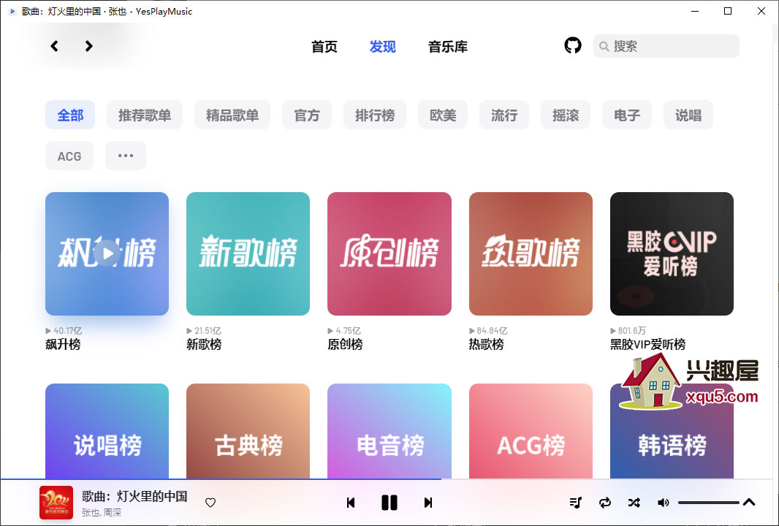Click the 原创榜 title link
This screenshot has height=526, width=779.
[x=345, y=344]
